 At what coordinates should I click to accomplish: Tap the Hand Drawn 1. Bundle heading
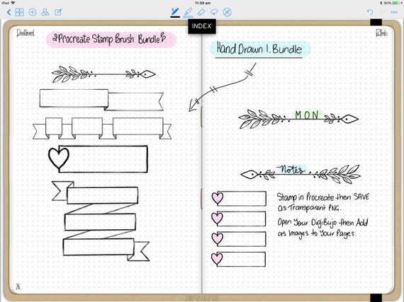(x=259, y=48)
